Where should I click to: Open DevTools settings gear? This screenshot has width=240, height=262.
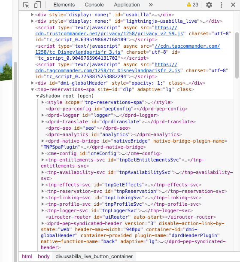tap(209, 5)
